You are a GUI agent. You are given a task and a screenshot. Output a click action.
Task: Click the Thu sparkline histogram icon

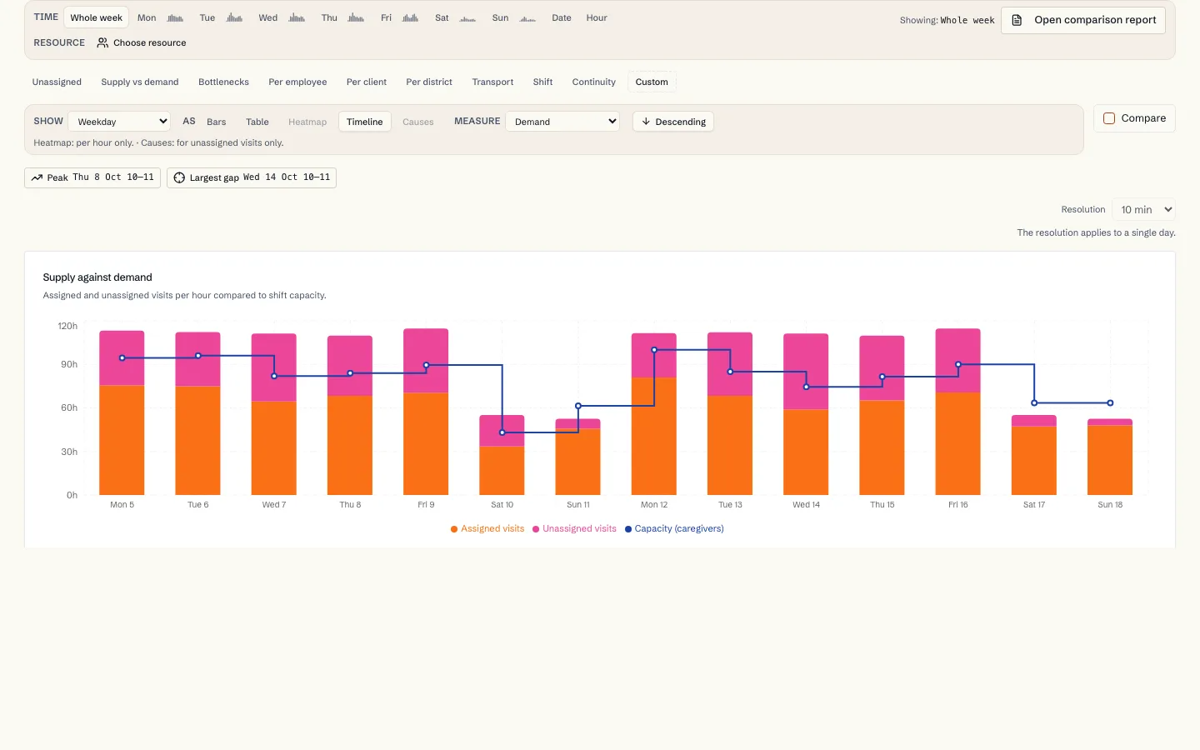pos(356,17)
